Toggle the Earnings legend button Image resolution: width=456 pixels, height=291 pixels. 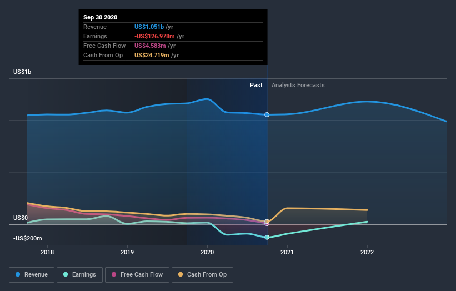(79, 275)
